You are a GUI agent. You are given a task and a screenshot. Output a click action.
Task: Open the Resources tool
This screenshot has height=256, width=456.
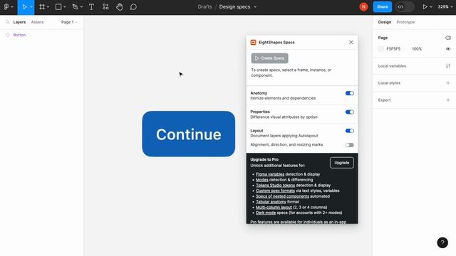tap(105, 6)
